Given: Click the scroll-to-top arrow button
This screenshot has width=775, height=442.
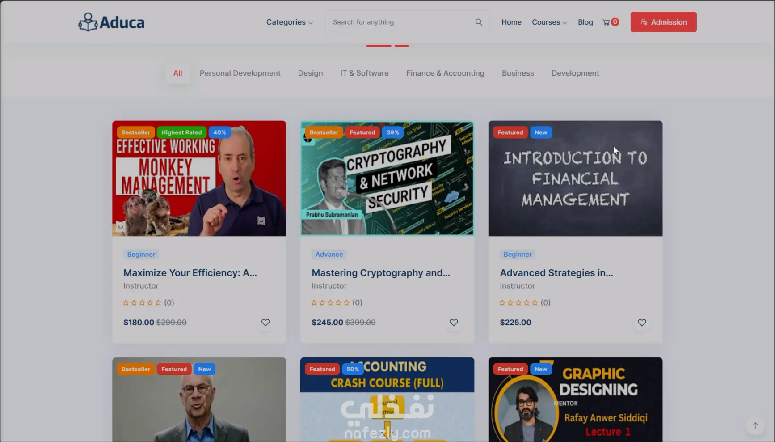Looking at the screenshot, I should point(755,425).
